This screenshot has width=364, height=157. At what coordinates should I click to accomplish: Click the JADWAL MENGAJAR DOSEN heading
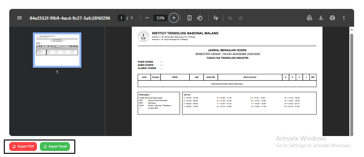point(227,50)
